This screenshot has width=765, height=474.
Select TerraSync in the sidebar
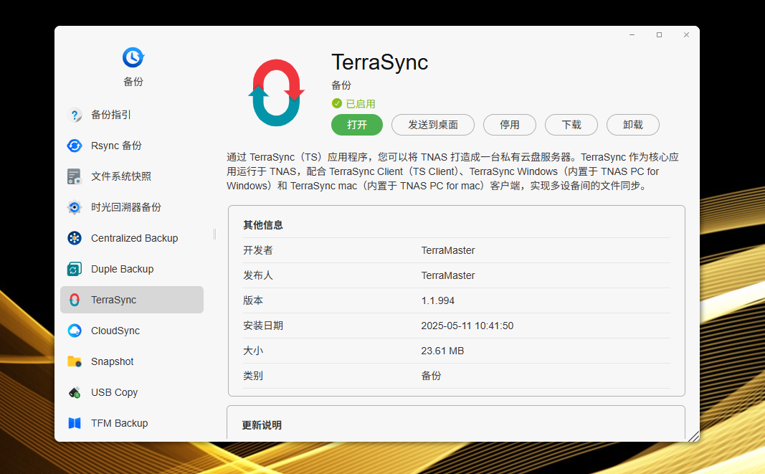coord(132,300)
